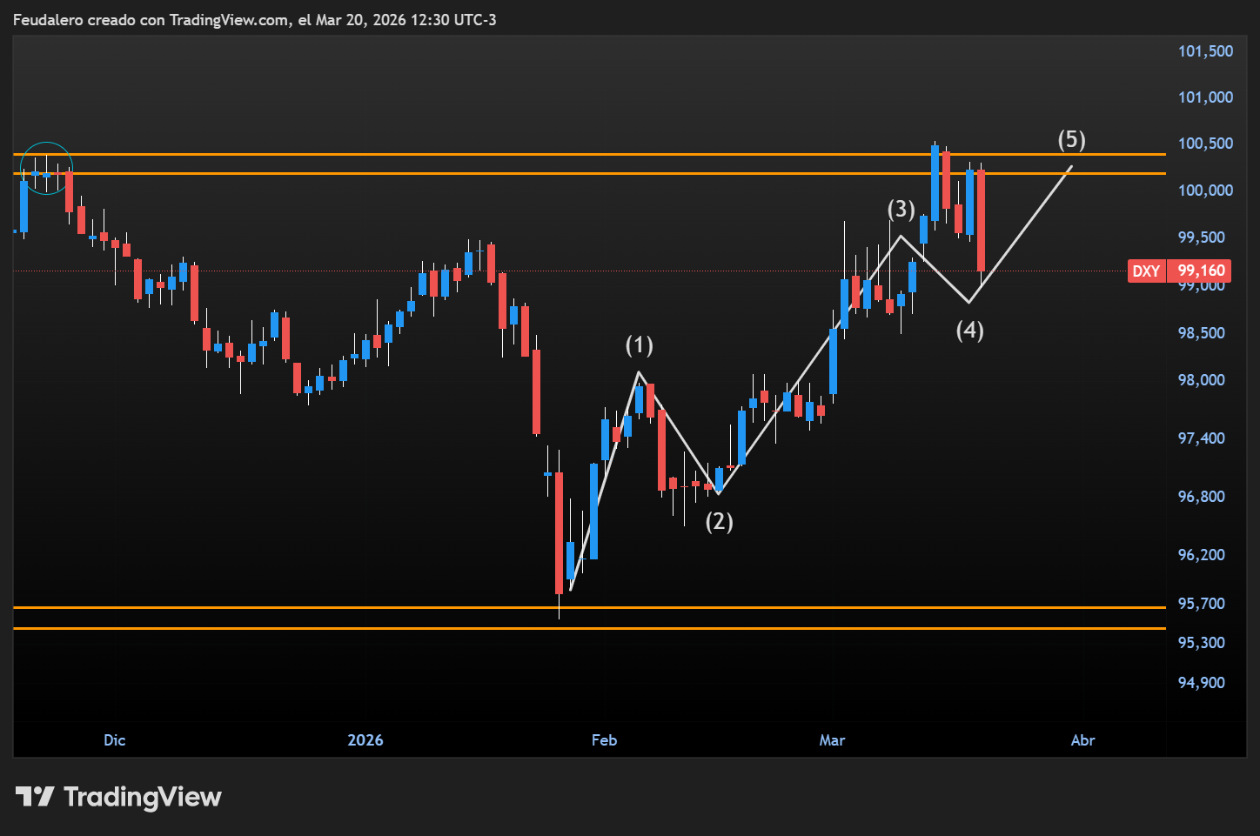The width and height of the screenshot is (1260, 836).
Task: Click the Dic label on time axis
Action: click(115, 740)
